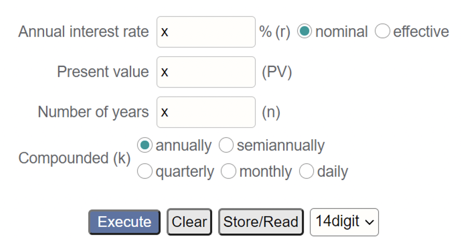Click the Annual interest rate input field
The image size is (466, 252).
coord(206,32)
